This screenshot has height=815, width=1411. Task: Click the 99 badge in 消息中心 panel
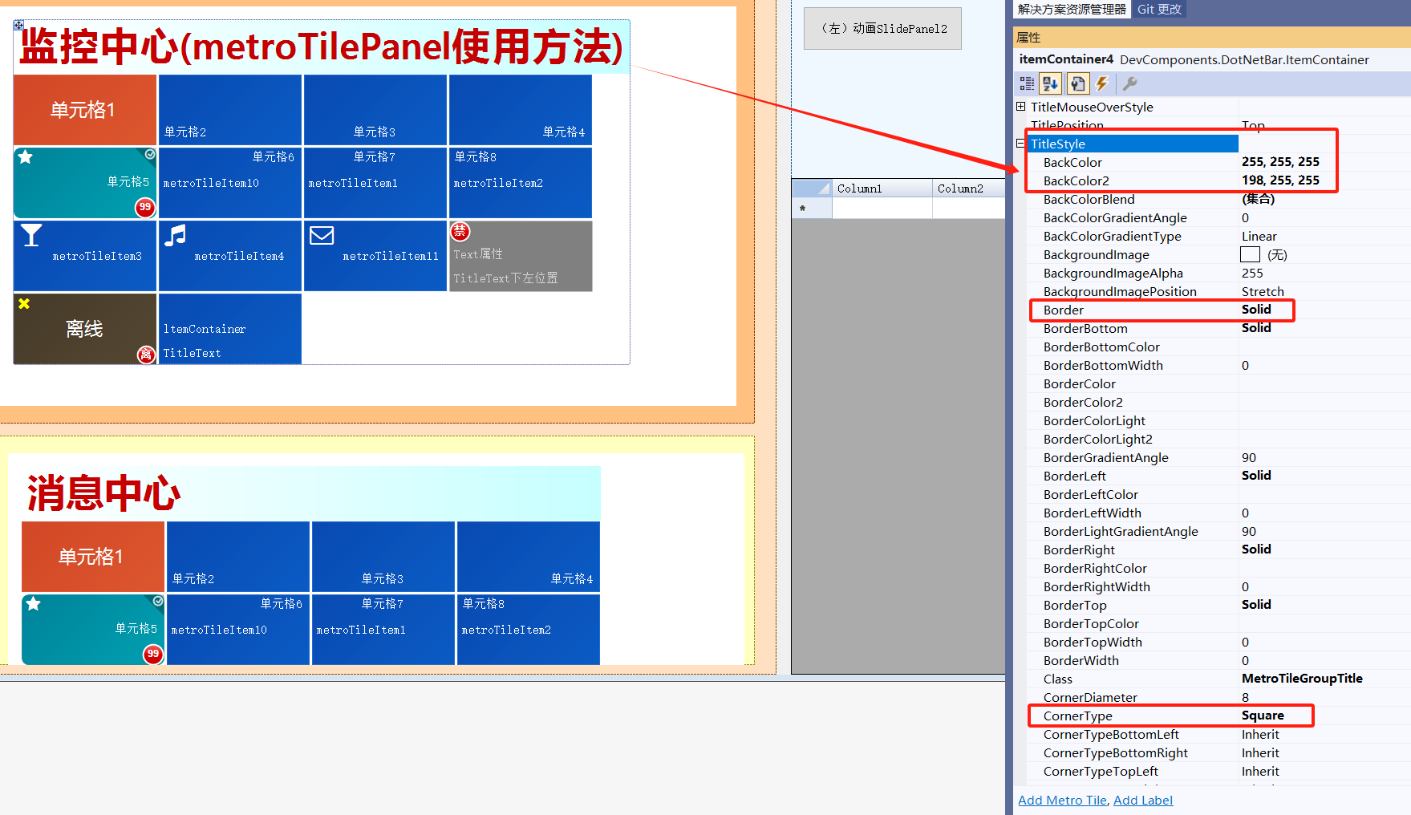pyautogui.click(x=152, y=654)
